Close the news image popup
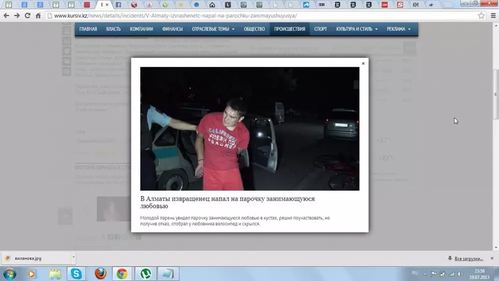The height and width of the screenshot is (281, 499). point(363,63)
